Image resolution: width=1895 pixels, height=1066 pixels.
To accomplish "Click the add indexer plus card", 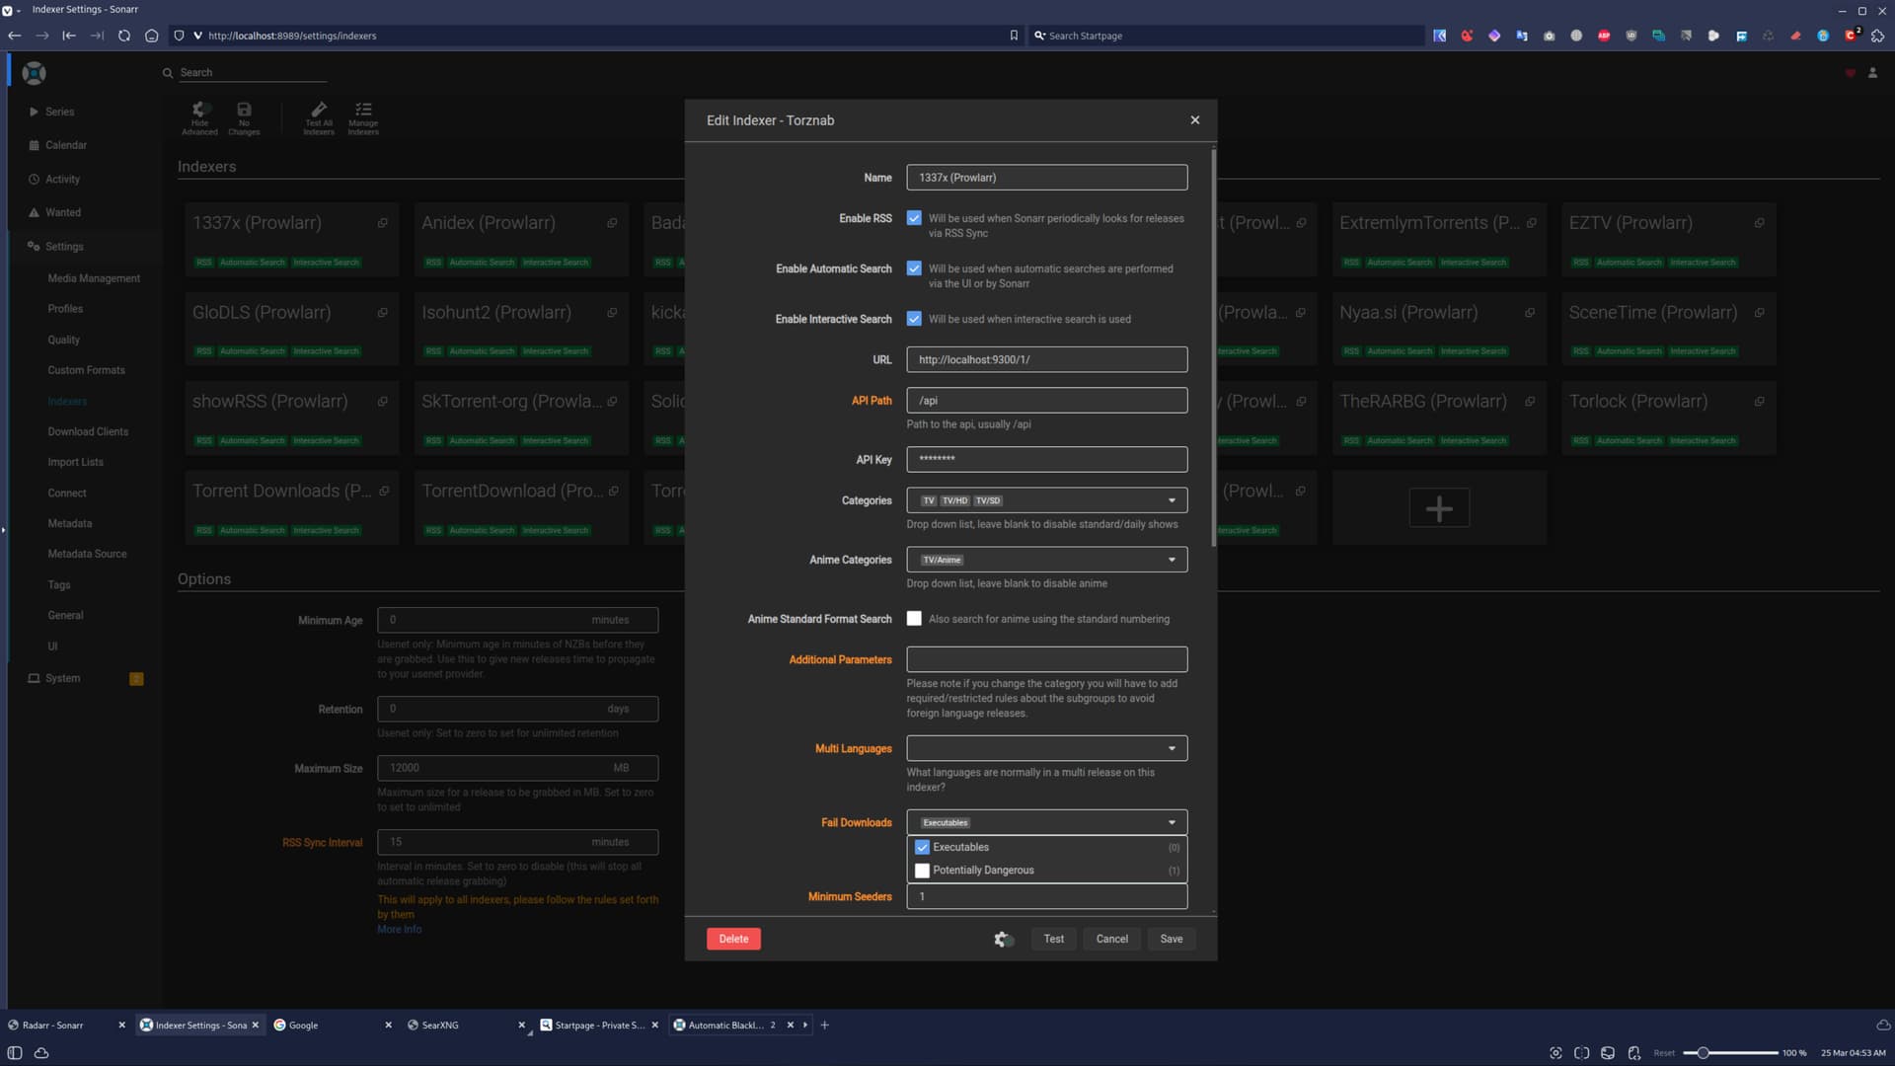I will point(1439,507).
